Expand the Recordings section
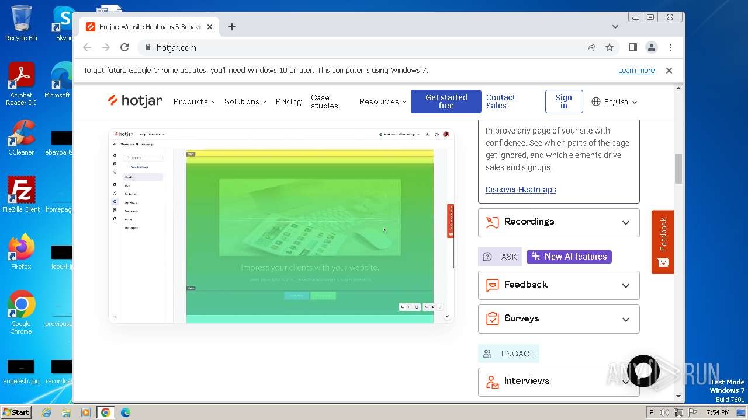Viewport: 748px width, 420px height. point(559,222)
